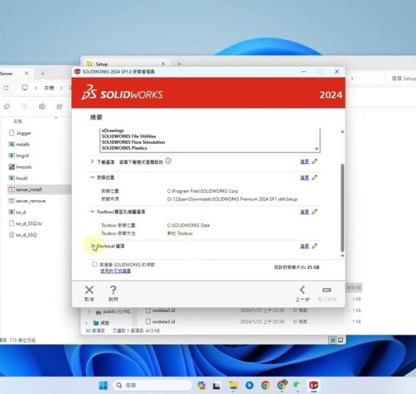Click the refresh icon in Server window
Screen dimensions: 416x394
click(6, 88)
